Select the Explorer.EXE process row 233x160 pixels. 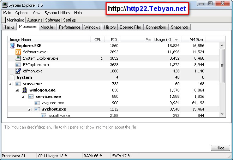[x=114, y=46]
